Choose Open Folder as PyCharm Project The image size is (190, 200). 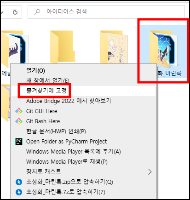(84, 142)
